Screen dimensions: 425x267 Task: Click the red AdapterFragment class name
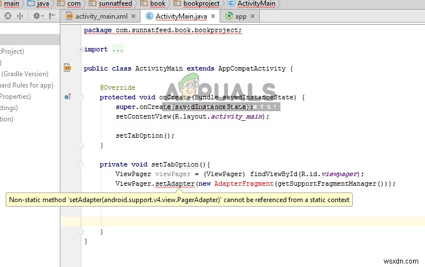pyautogui.click(x=244, y=183)
